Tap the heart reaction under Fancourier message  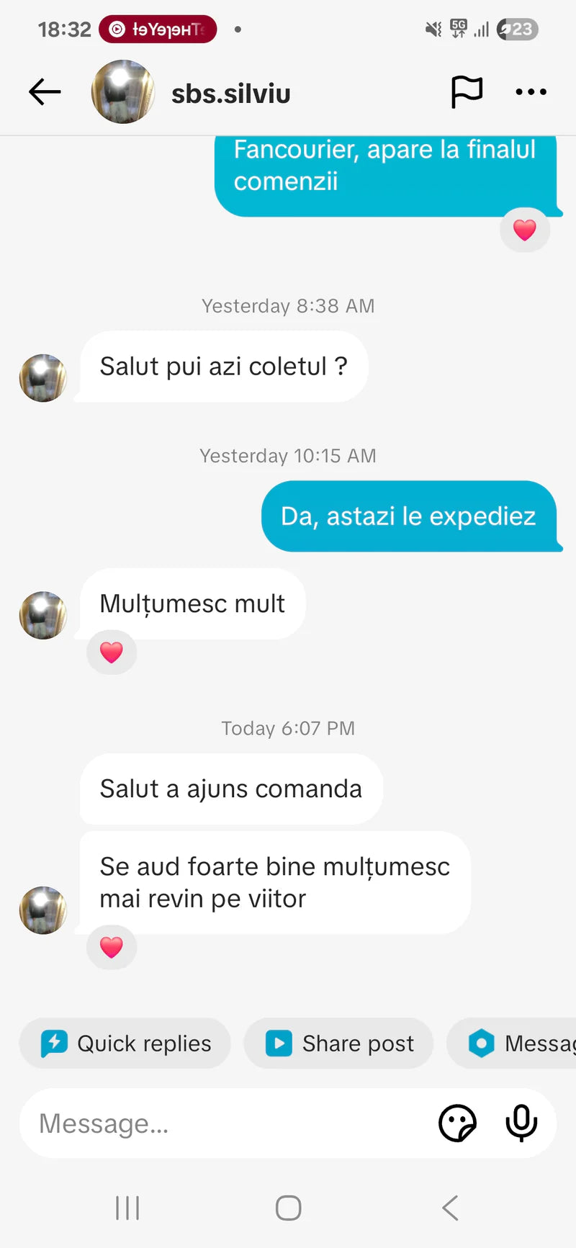(525, 230)
